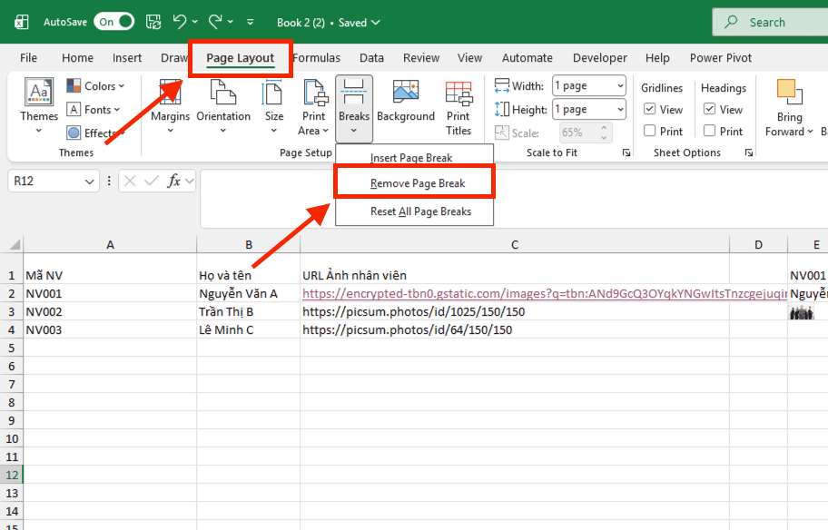Screen dimensions: 828x530
Task: Open the Help tab
Action: pyautogui.click(x=657, y=58)
